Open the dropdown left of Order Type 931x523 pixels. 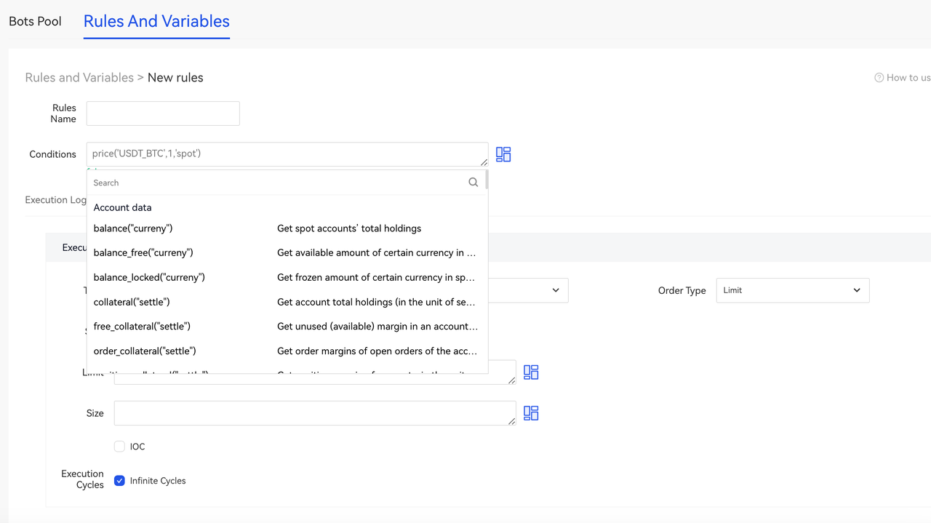(x=528, y=290)
